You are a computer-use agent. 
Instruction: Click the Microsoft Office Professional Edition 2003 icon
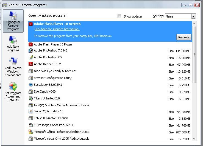(31, 132)
